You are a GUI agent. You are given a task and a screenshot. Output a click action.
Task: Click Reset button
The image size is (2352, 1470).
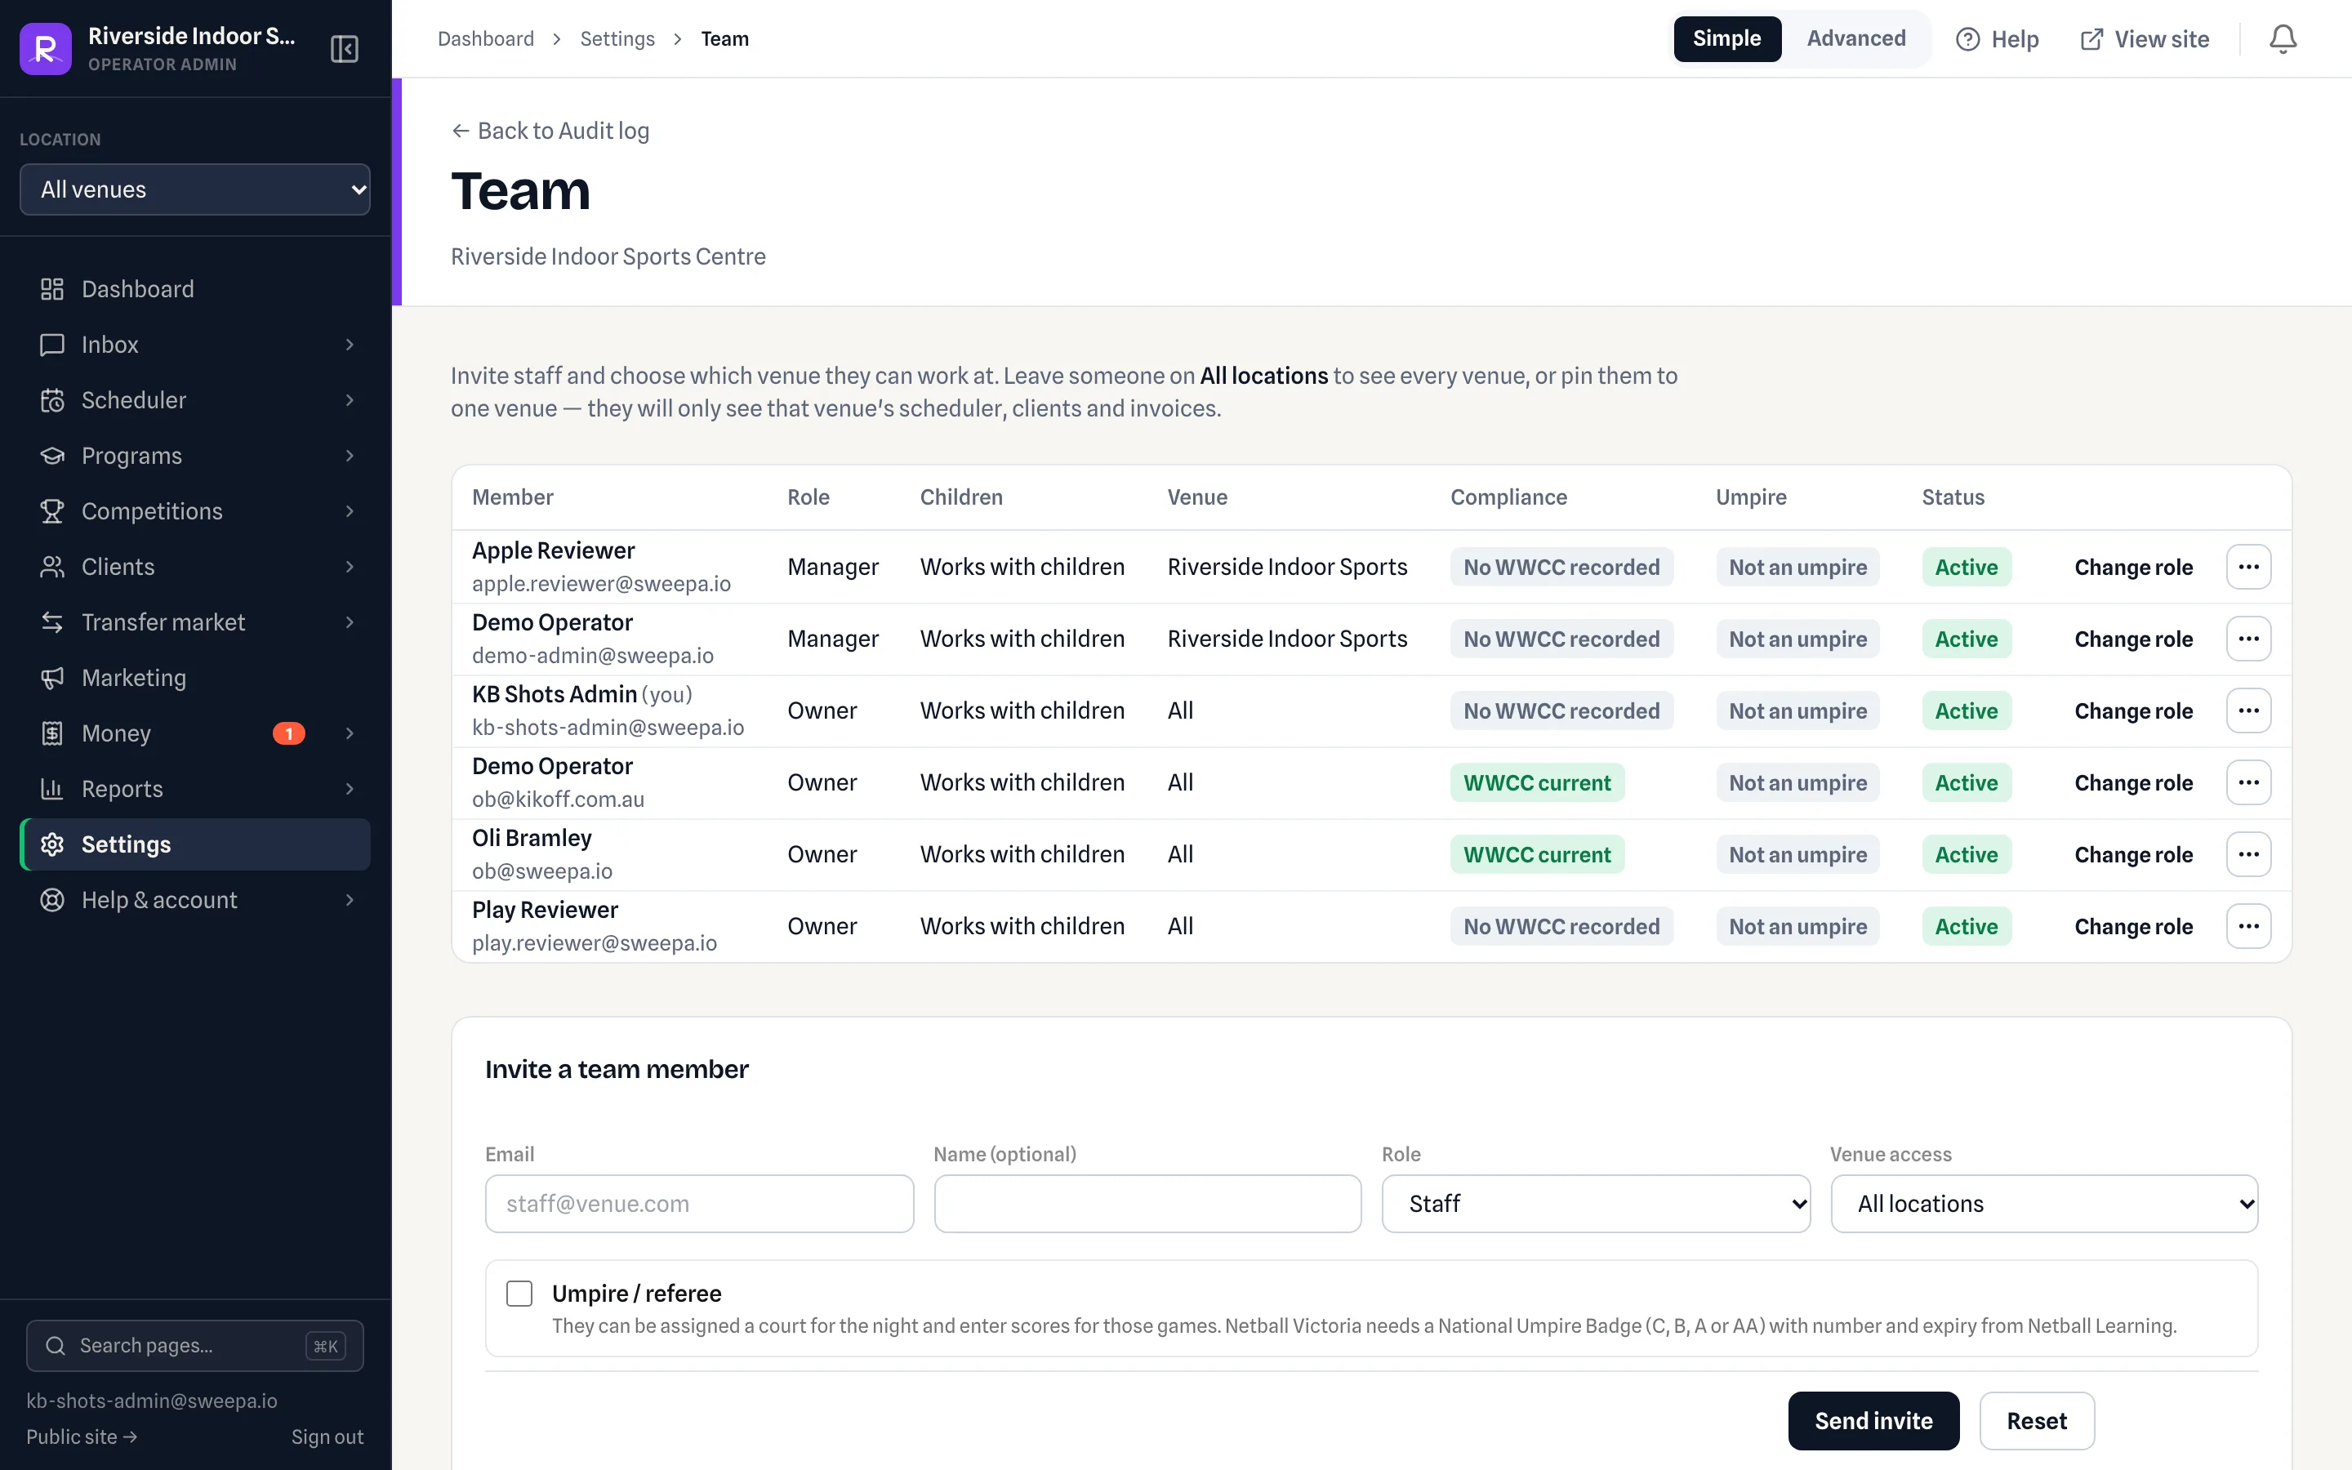[x=2036, y=1420]
